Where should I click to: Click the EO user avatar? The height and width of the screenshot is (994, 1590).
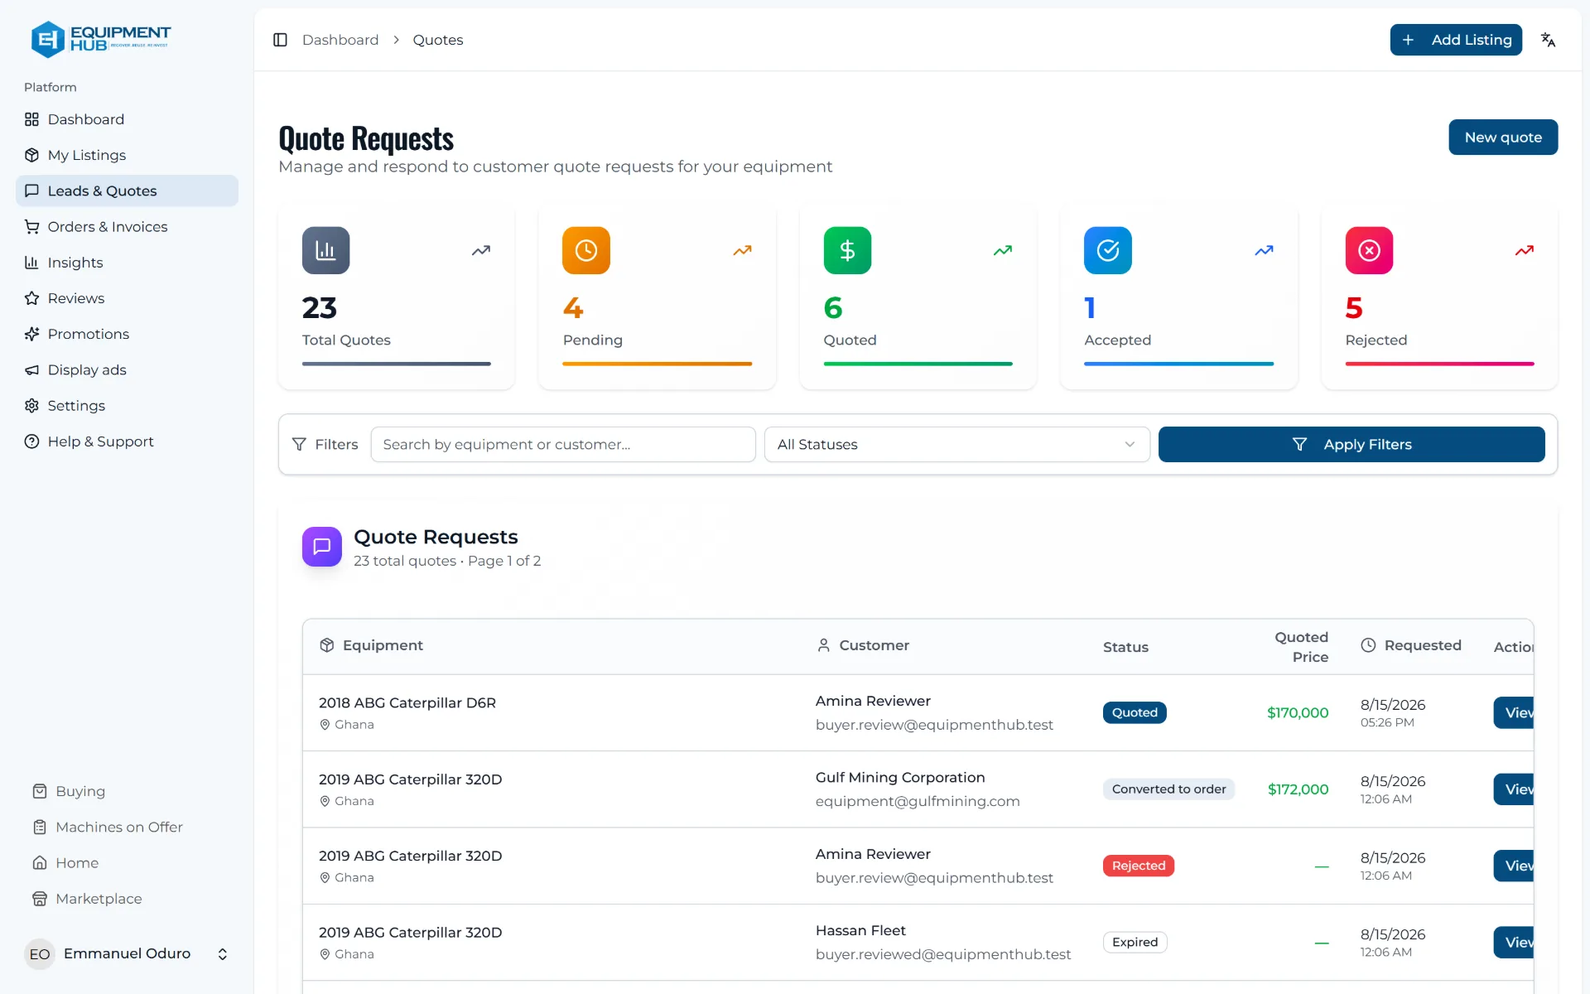coord(40,954)
